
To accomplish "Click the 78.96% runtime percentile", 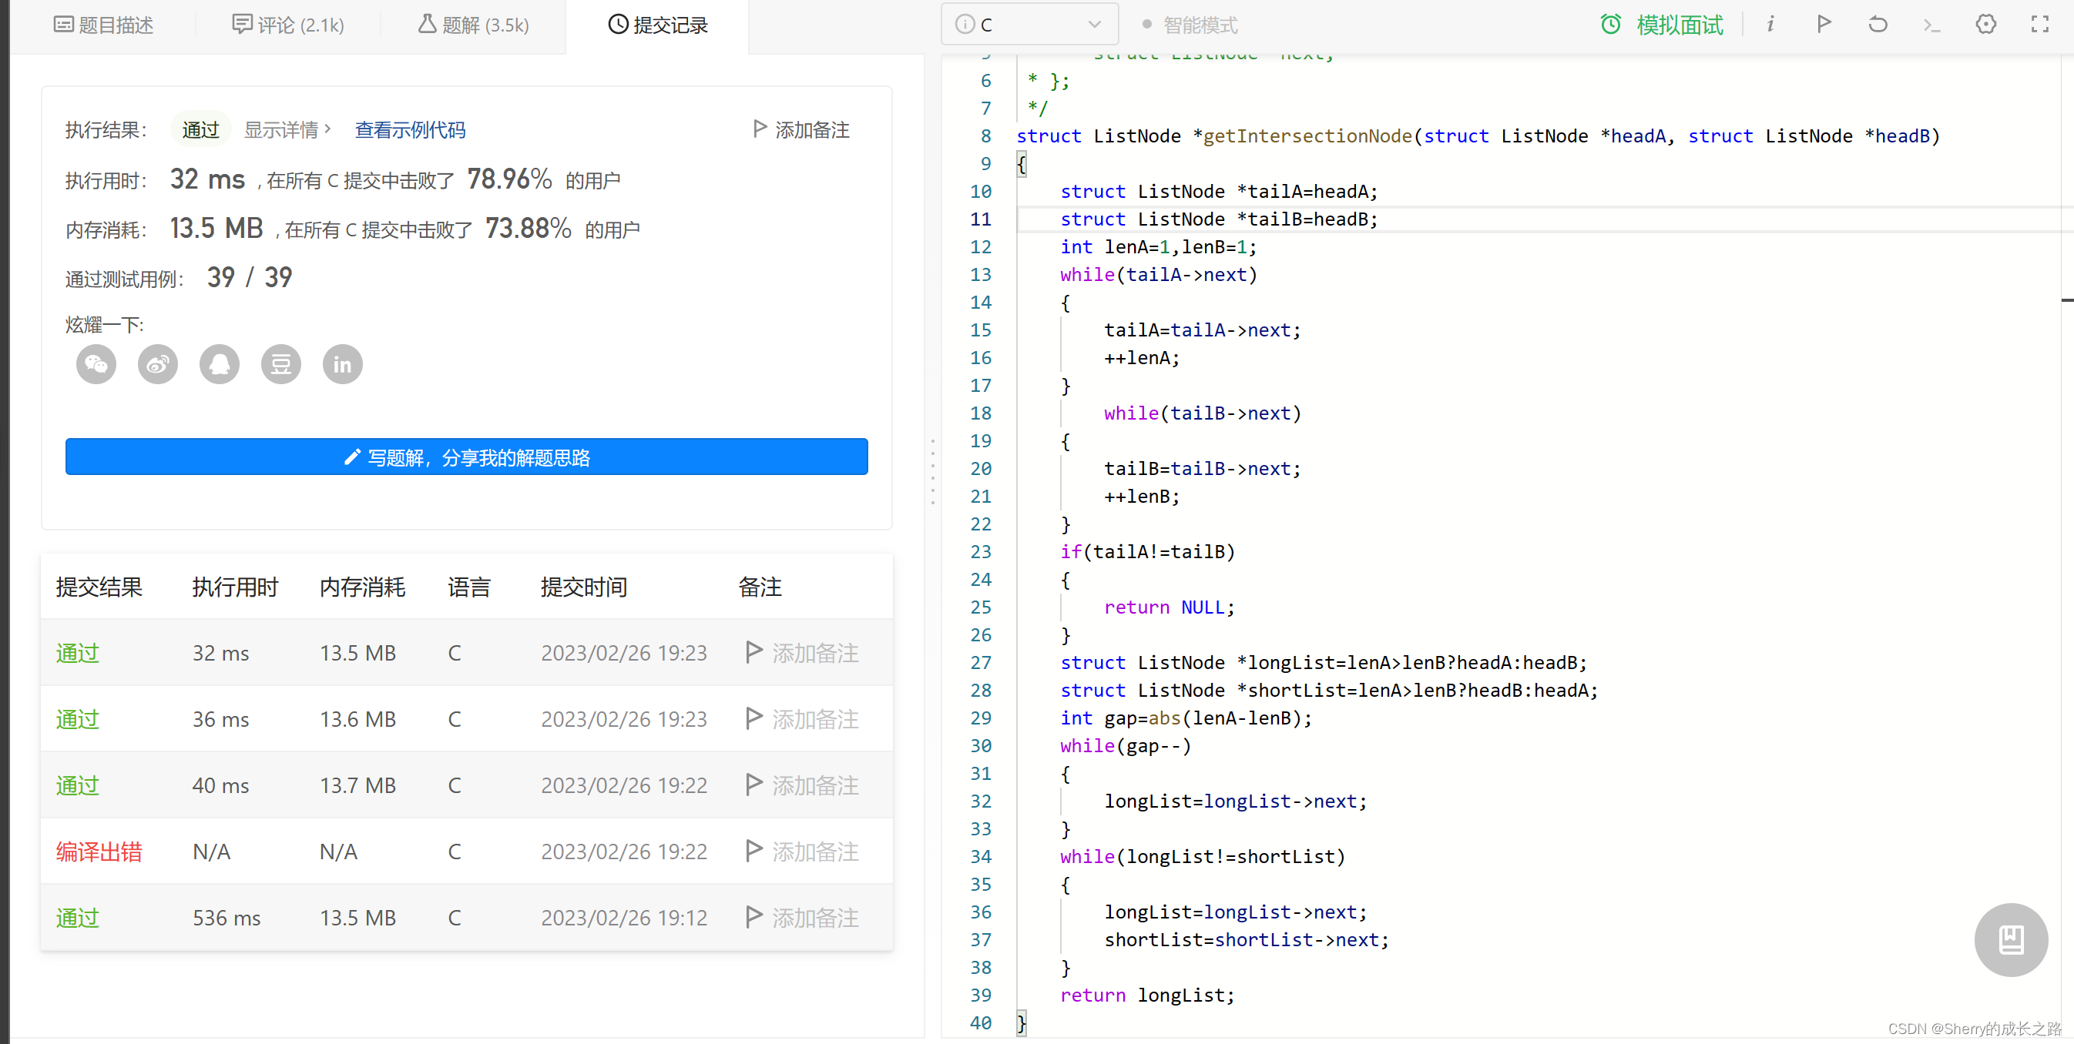I will pyautogui.click(x=510, y=179).
